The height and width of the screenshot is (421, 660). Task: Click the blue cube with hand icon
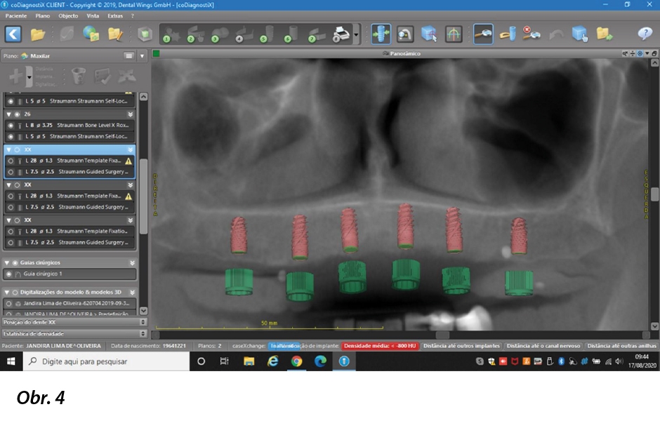[579, 34]
